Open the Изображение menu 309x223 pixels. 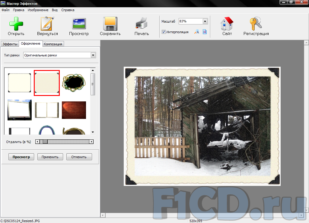[38, 10]
